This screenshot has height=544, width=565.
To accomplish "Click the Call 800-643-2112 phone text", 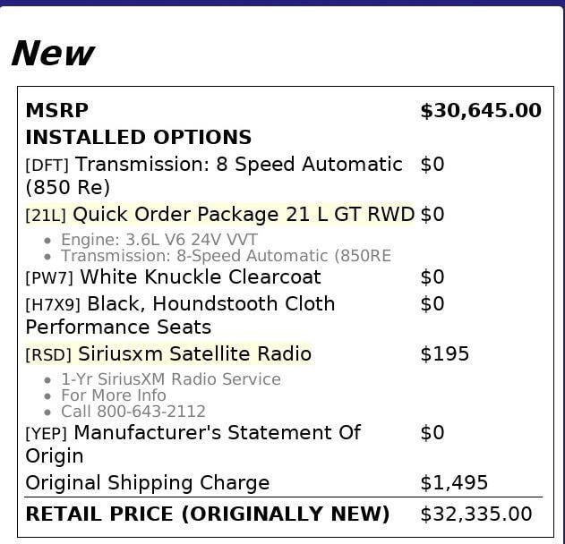I will pyautogui.click(x=133, y=412).
